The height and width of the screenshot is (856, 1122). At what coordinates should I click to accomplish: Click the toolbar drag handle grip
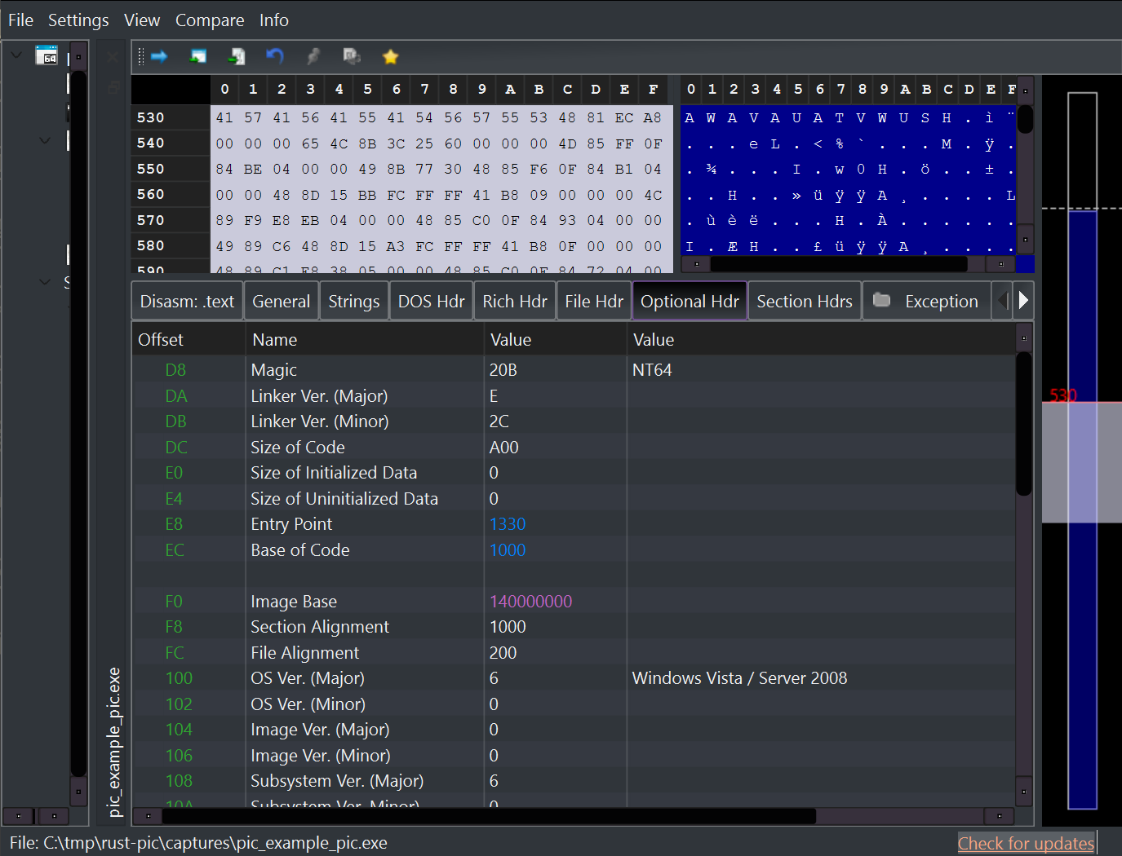(x=140, y=56)
